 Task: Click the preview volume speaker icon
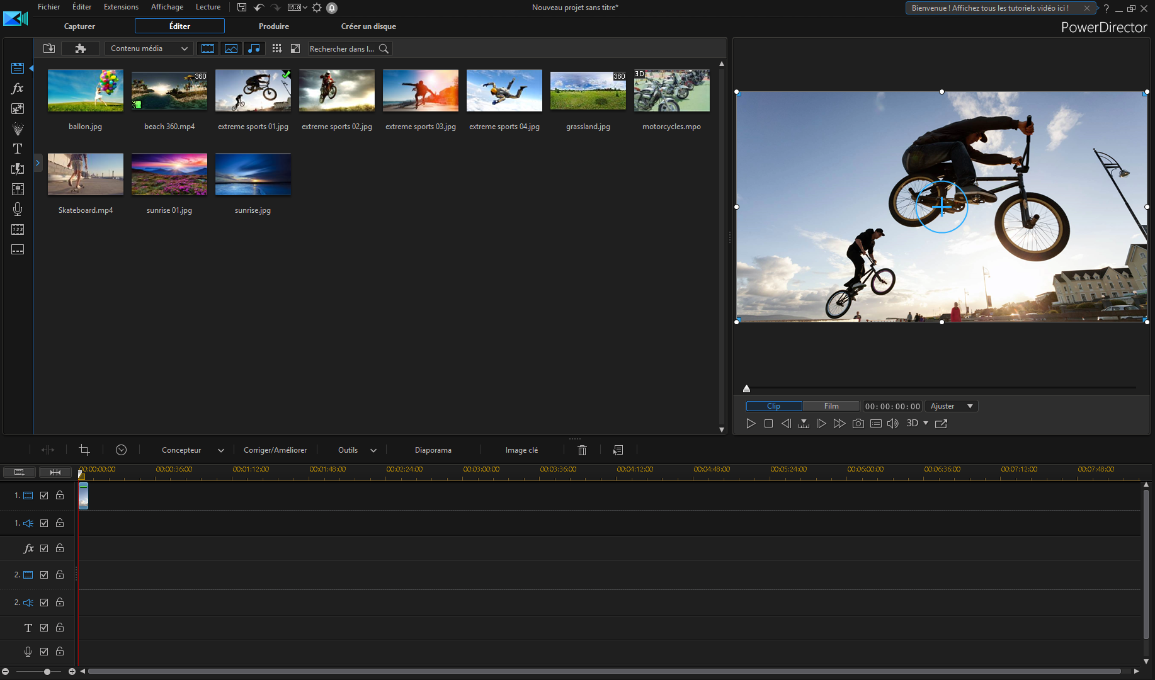click(892, 424)
